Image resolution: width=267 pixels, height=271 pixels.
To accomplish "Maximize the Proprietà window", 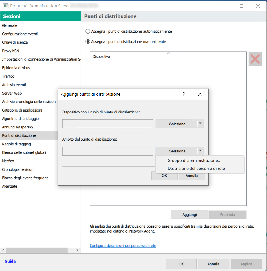I will pyautogui.click(x=241, y=6).
